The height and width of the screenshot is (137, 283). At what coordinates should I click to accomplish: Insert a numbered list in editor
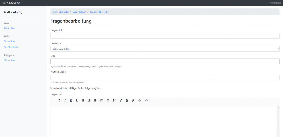(101, 100)
